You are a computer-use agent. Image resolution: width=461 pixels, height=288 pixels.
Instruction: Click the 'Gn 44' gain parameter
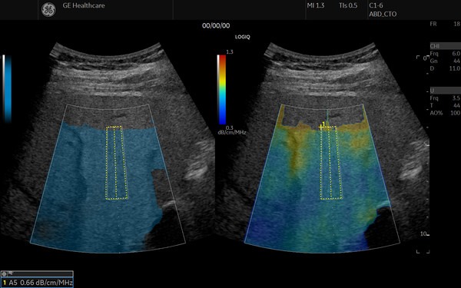click(x=446, y=61)
